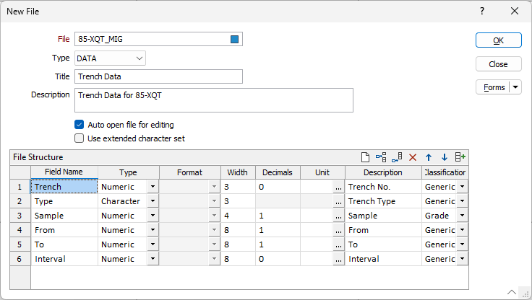Click the Forms button
This screenshot has height=300, width=532.
[494, 87]
